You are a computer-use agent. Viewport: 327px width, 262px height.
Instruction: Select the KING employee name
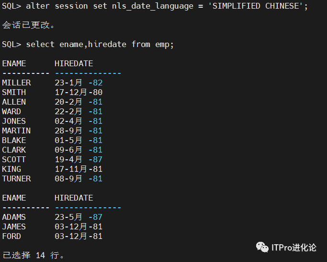[x=11, y=169]
